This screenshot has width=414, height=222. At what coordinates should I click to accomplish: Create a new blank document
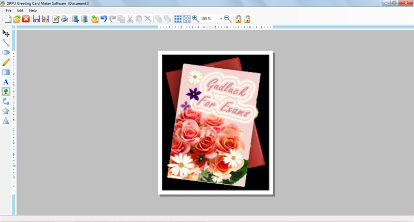click(8, 19)
